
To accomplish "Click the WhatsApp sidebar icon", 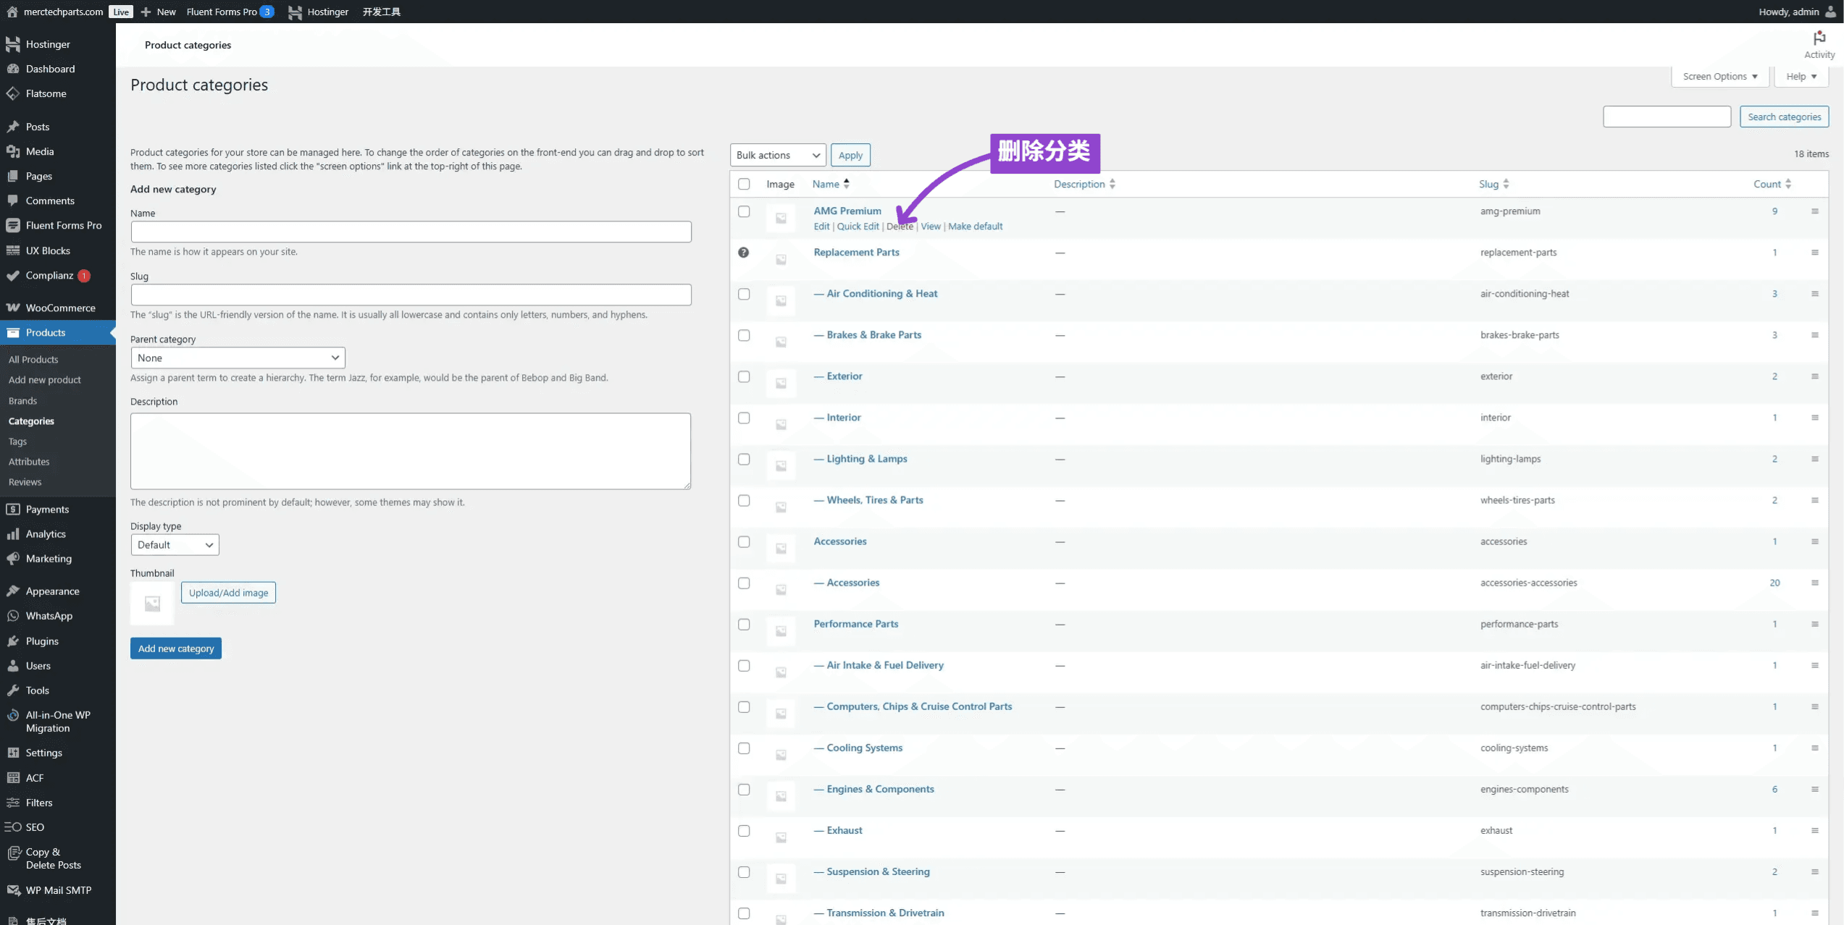I will point(13,616).
